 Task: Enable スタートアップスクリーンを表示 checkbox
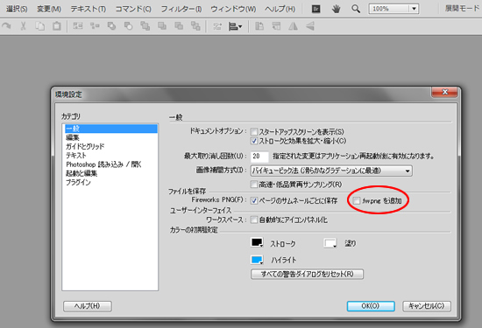pyautogui.click(x=254, y=132)
